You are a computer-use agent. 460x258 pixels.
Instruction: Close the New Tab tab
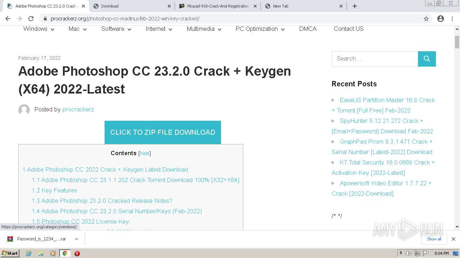pos(341,6)
